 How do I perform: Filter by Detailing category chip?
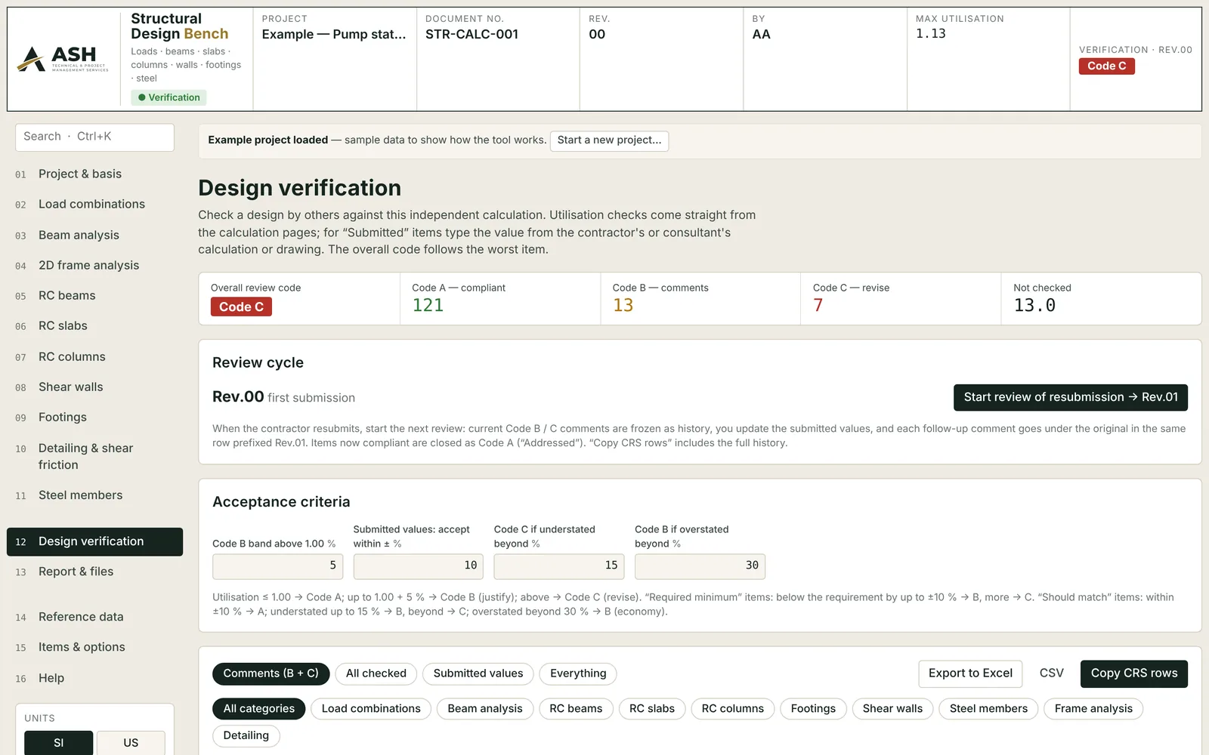point(246,736)
